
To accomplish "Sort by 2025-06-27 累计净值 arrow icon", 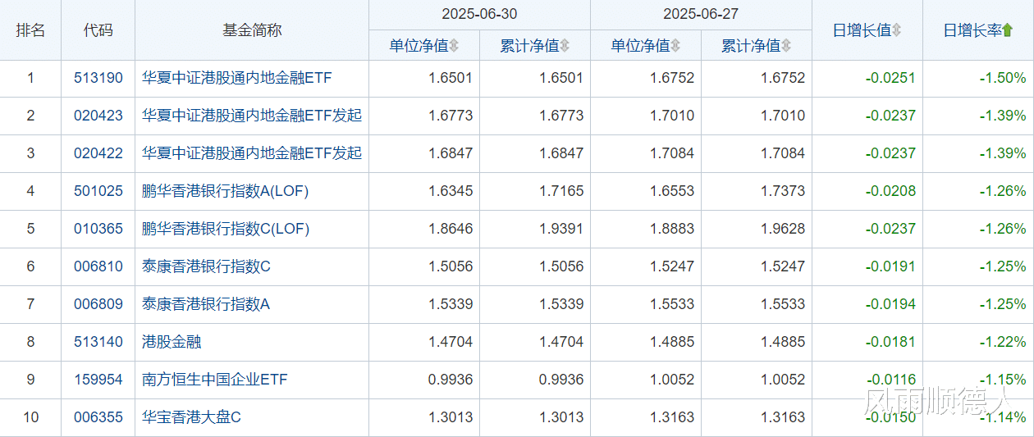I will tap(786, 46).
